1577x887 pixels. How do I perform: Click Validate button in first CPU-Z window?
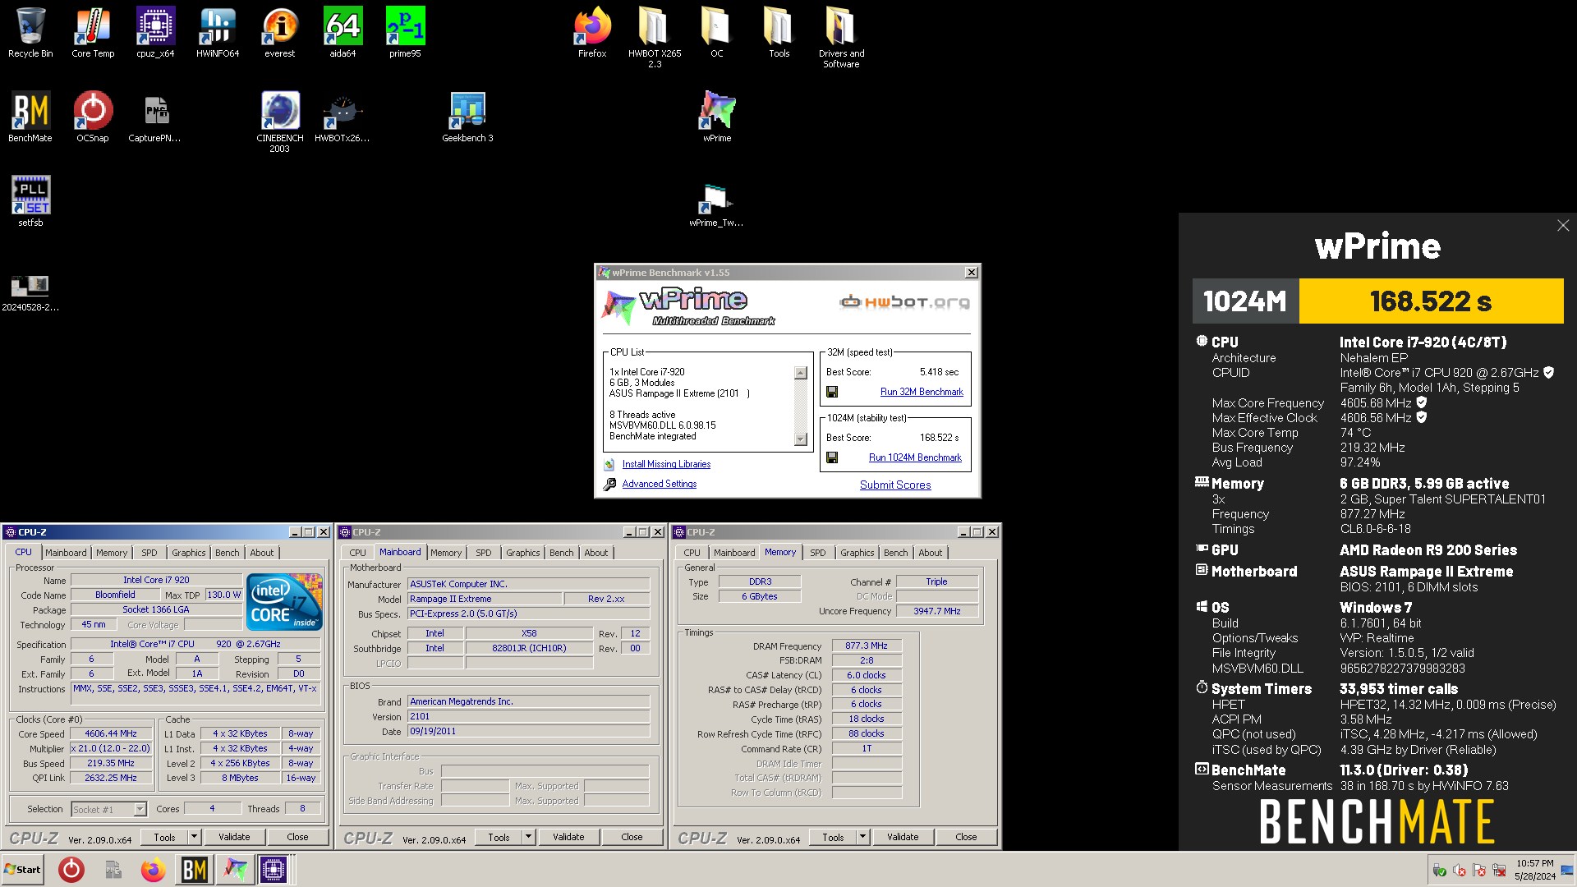click(234, 837)
